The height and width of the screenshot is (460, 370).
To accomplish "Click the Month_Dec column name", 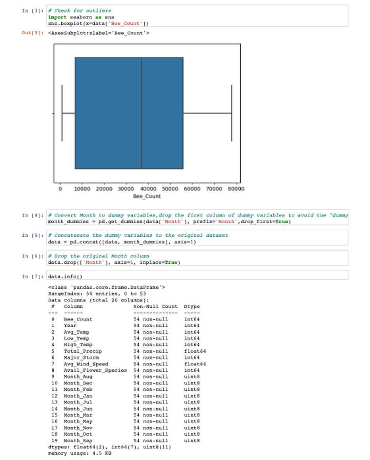I will (78, 383).
